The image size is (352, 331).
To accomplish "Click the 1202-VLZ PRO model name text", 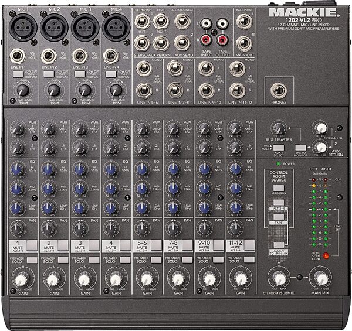I will pos(303,20).
